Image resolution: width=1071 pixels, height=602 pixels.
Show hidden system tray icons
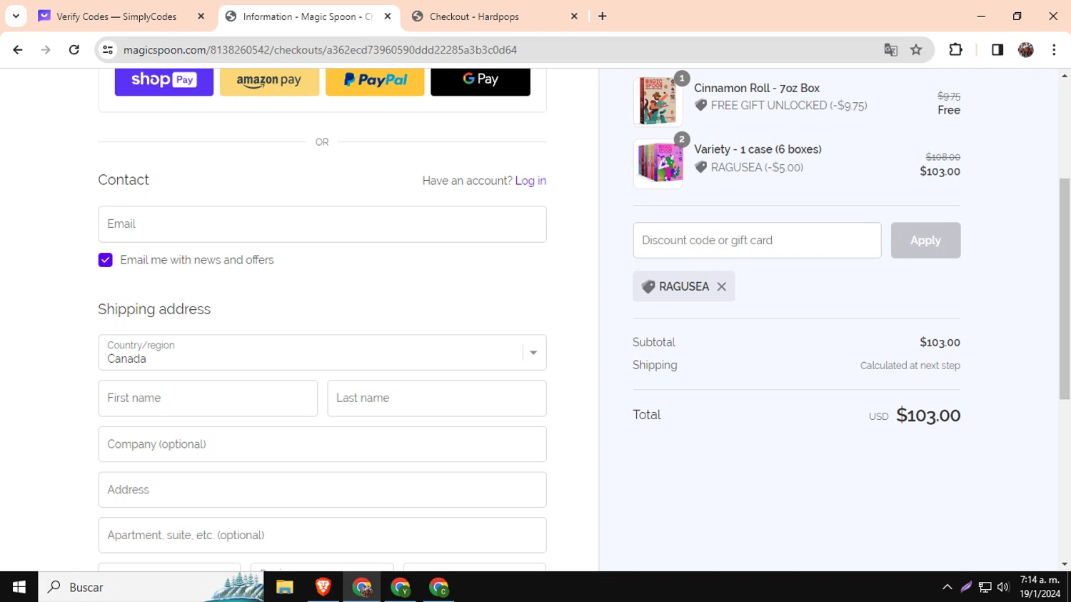coord(947,587)
